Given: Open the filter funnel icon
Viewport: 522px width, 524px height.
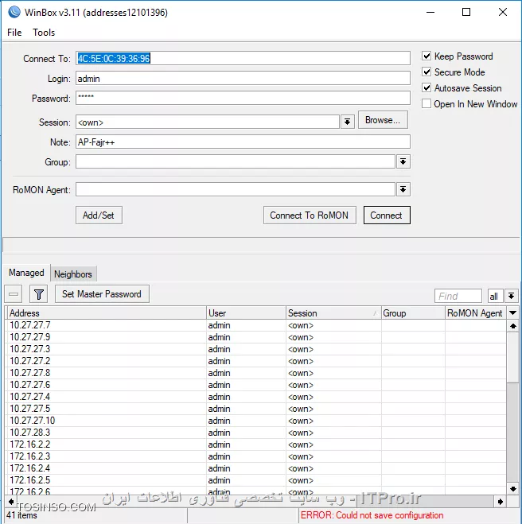Looking at the screenshot, I should [x=38, y=294].
